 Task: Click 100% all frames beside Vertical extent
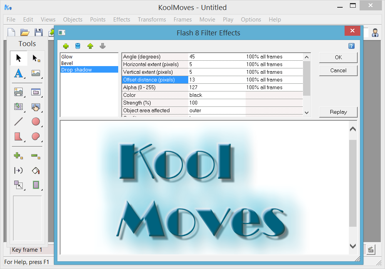point(264,72)
